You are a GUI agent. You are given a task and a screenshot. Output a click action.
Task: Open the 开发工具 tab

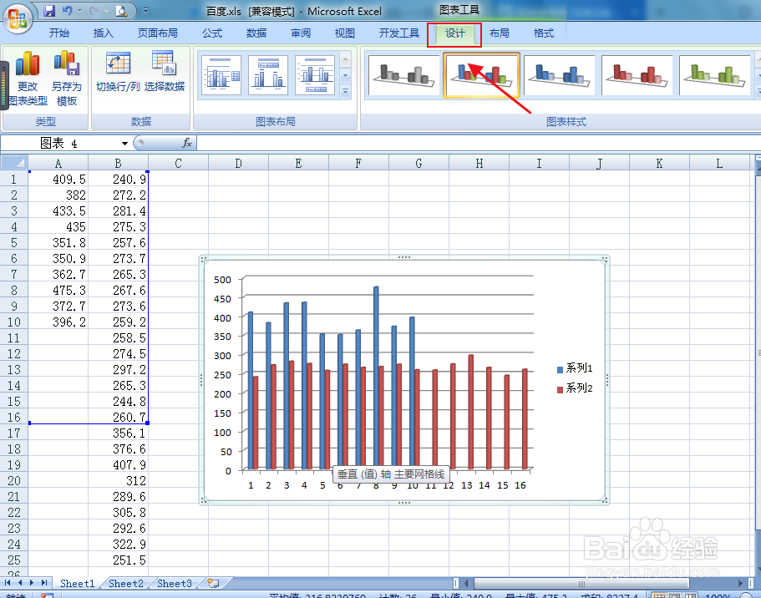(x=399, y=33)
